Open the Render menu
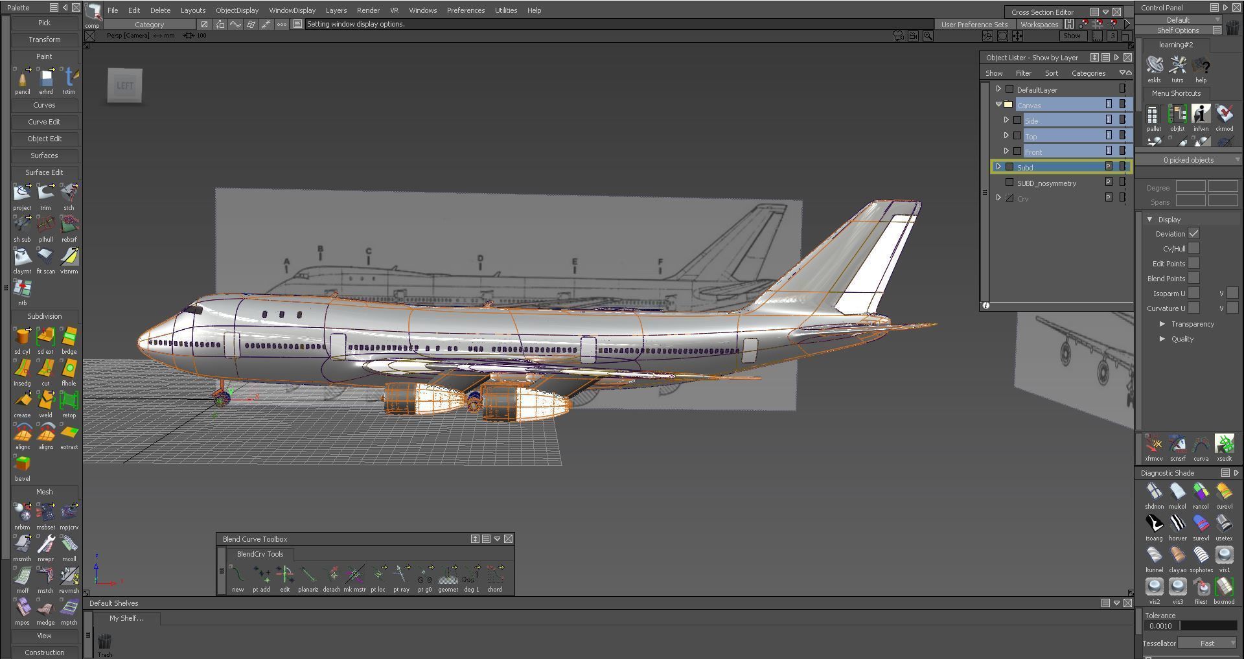 coord(368,10)
